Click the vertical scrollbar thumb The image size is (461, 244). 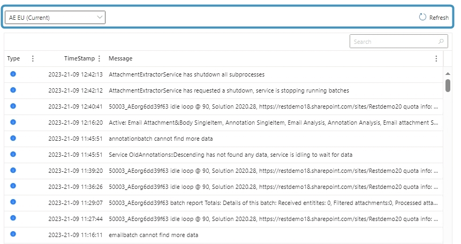click(x=448, y=86)
